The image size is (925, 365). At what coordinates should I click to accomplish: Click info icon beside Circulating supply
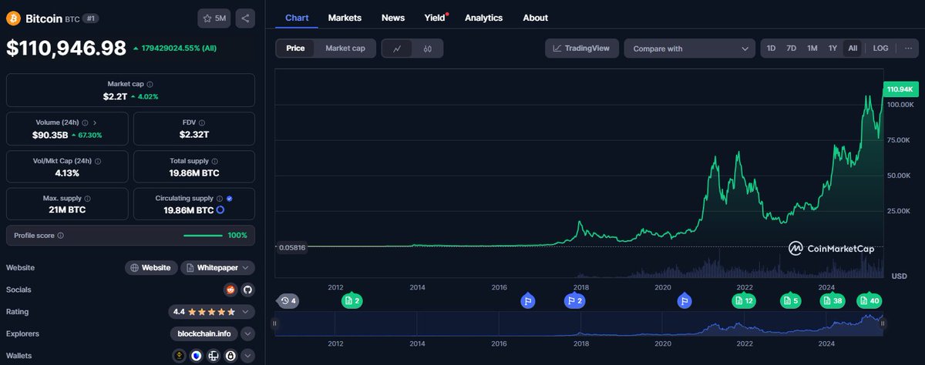220,199
